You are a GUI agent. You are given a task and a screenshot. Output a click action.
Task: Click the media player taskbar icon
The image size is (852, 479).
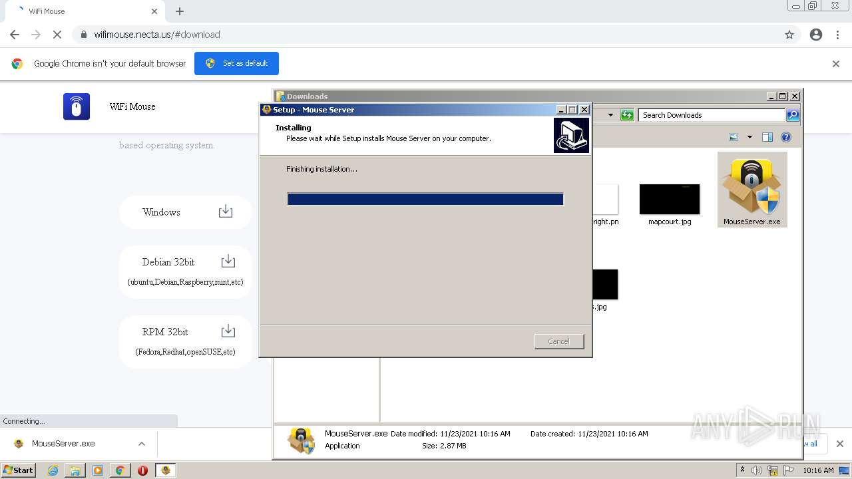(98, 470)
